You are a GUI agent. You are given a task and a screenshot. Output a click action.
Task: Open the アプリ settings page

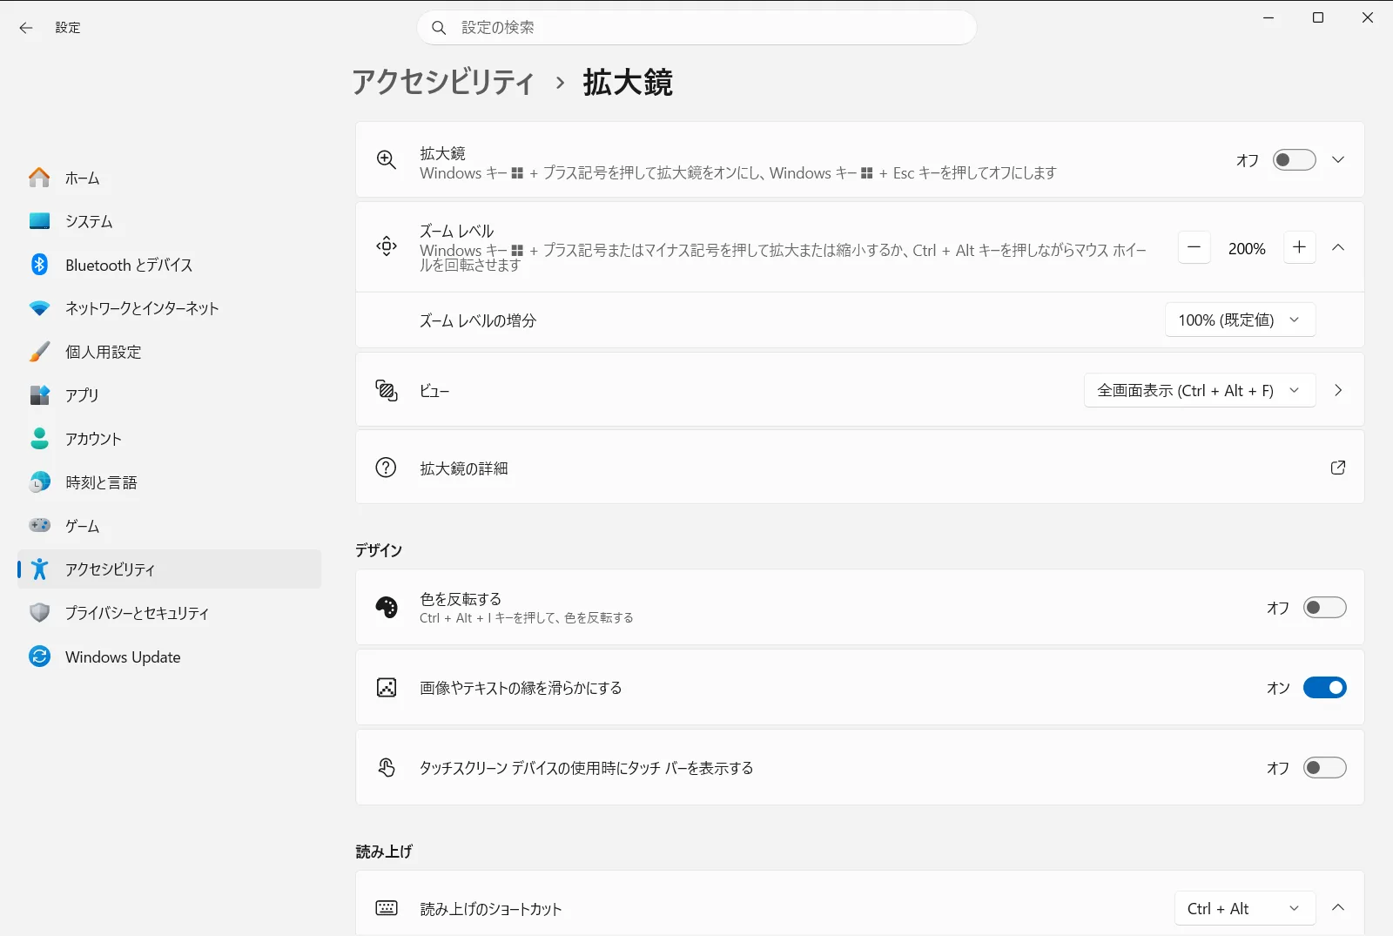169,395
